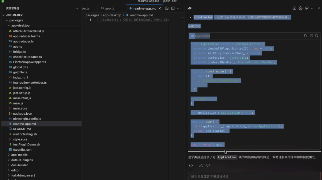Place cursor on editor line 1
Screen dimensions: 322x180
coord(134,20)
